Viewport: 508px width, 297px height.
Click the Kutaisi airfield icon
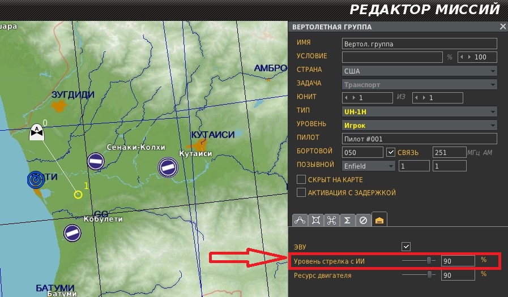pyautogui.click(x=168, y=167)
